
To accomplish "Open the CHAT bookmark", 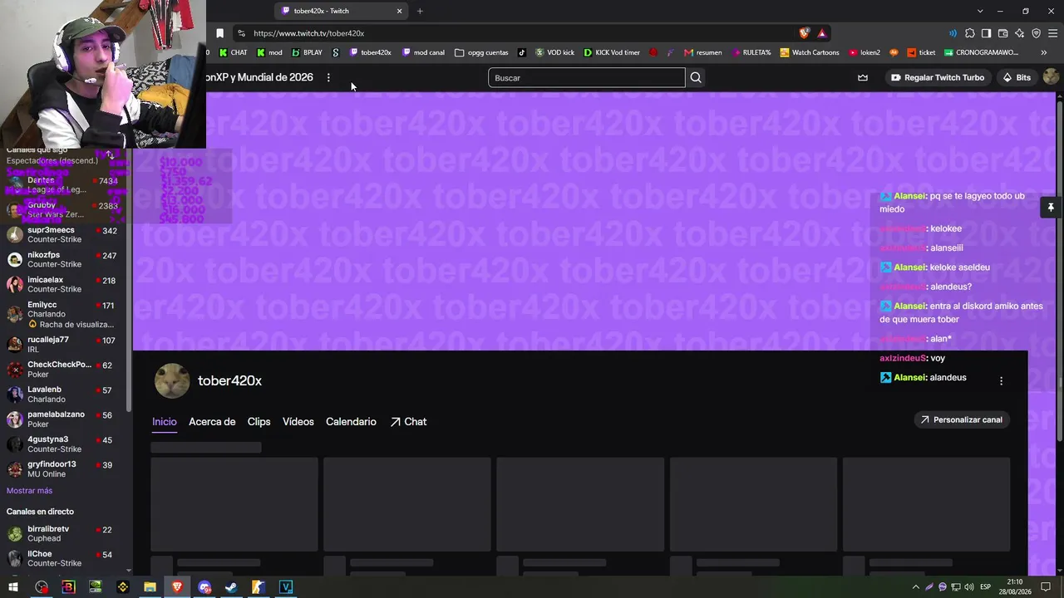I will 233,52.
